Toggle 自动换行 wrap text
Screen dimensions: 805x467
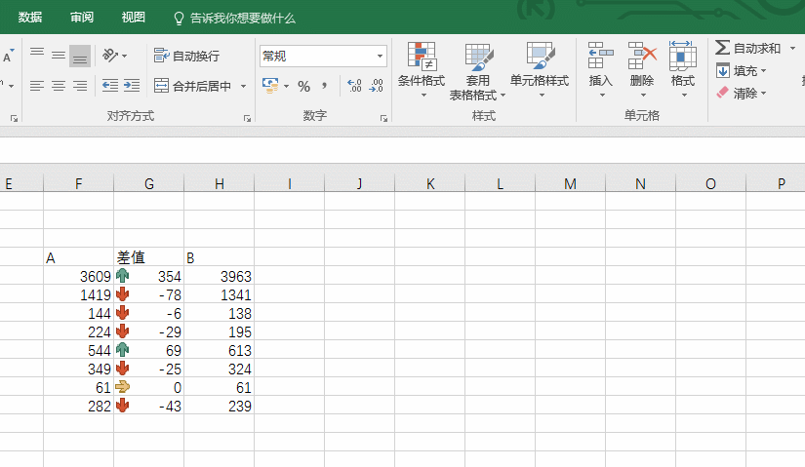pyautogui.click(x=186, y=56)
